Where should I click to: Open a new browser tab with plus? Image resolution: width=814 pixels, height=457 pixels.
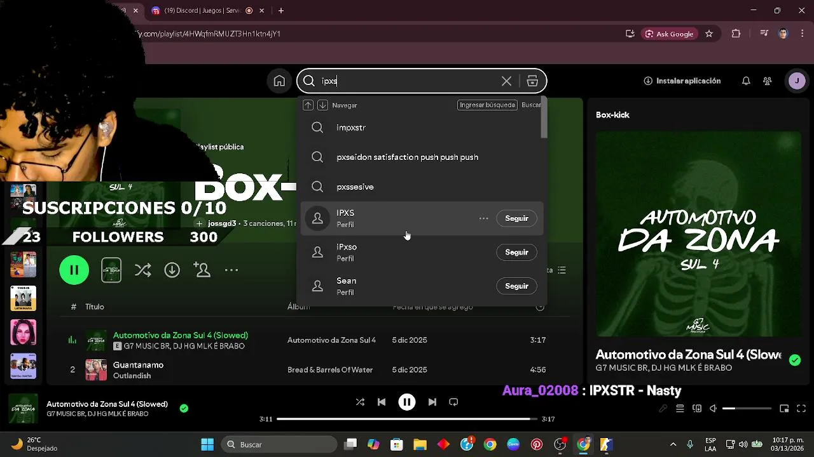[281, 11]
